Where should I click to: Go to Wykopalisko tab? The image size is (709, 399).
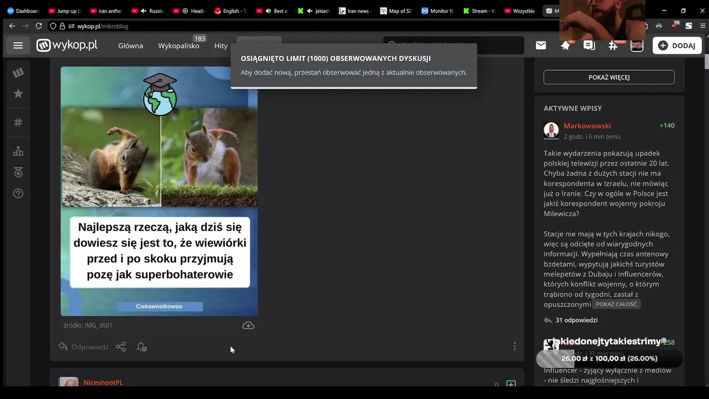[x=179, y=45]
